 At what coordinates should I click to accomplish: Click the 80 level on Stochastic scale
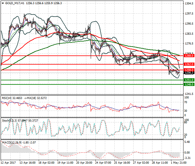pyautogui.click(x=186, y=122)
